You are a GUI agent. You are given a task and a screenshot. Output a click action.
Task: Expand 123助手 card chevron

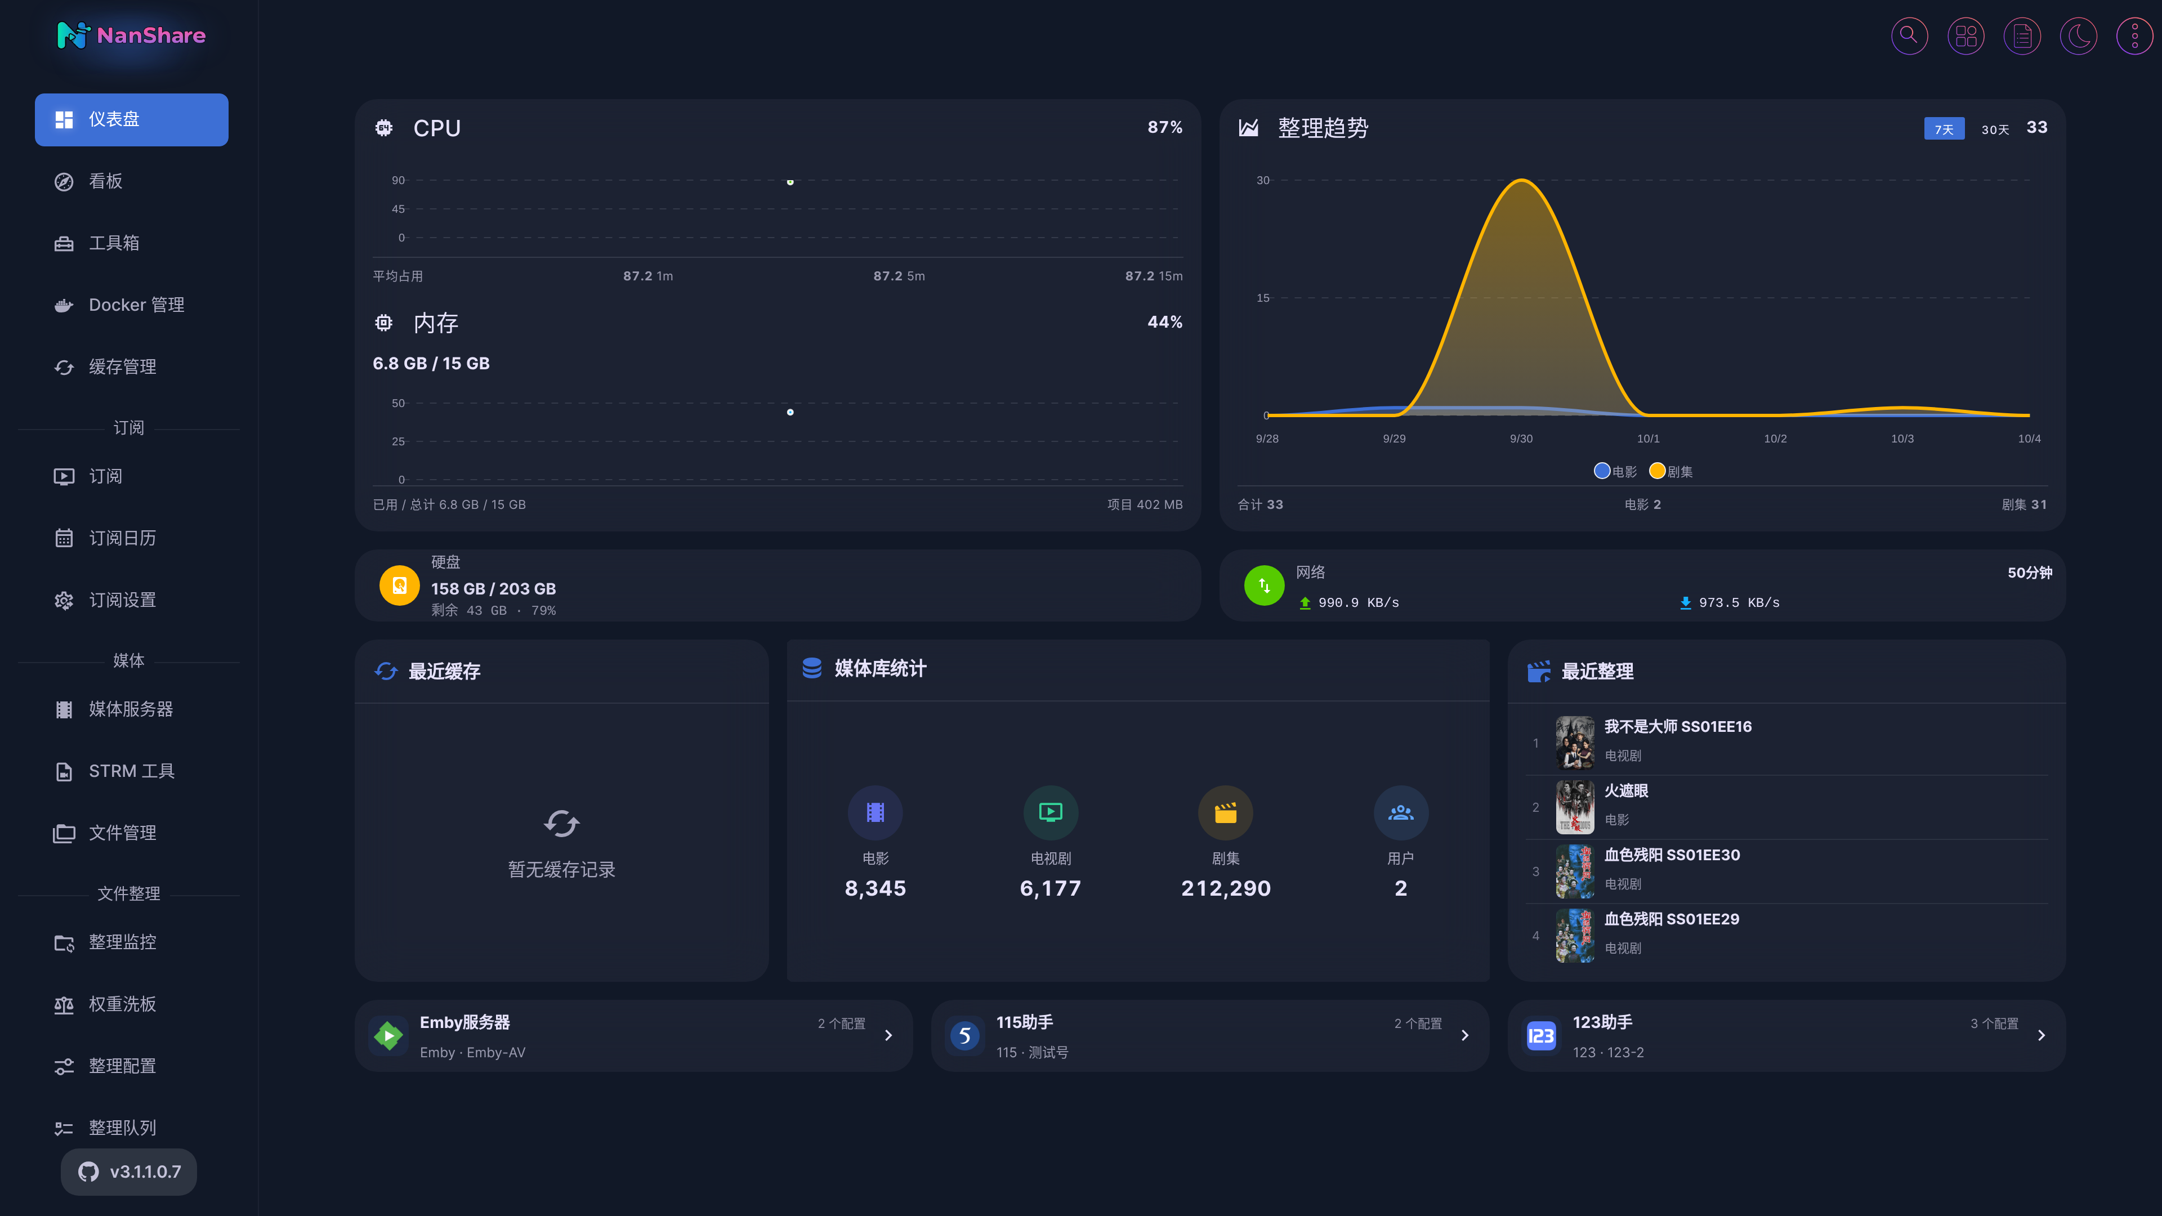pos(2041,1036)
